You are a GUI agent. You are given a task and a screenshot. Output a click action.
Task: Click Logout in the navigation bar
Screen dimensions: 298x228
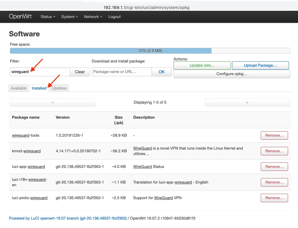click(x=114, y=17)
